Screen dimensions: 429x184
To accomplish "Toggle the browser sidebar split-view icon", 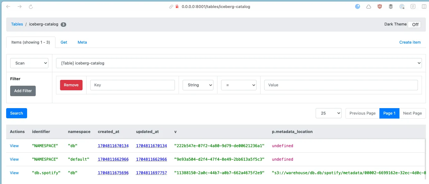I will coord(424,6).
